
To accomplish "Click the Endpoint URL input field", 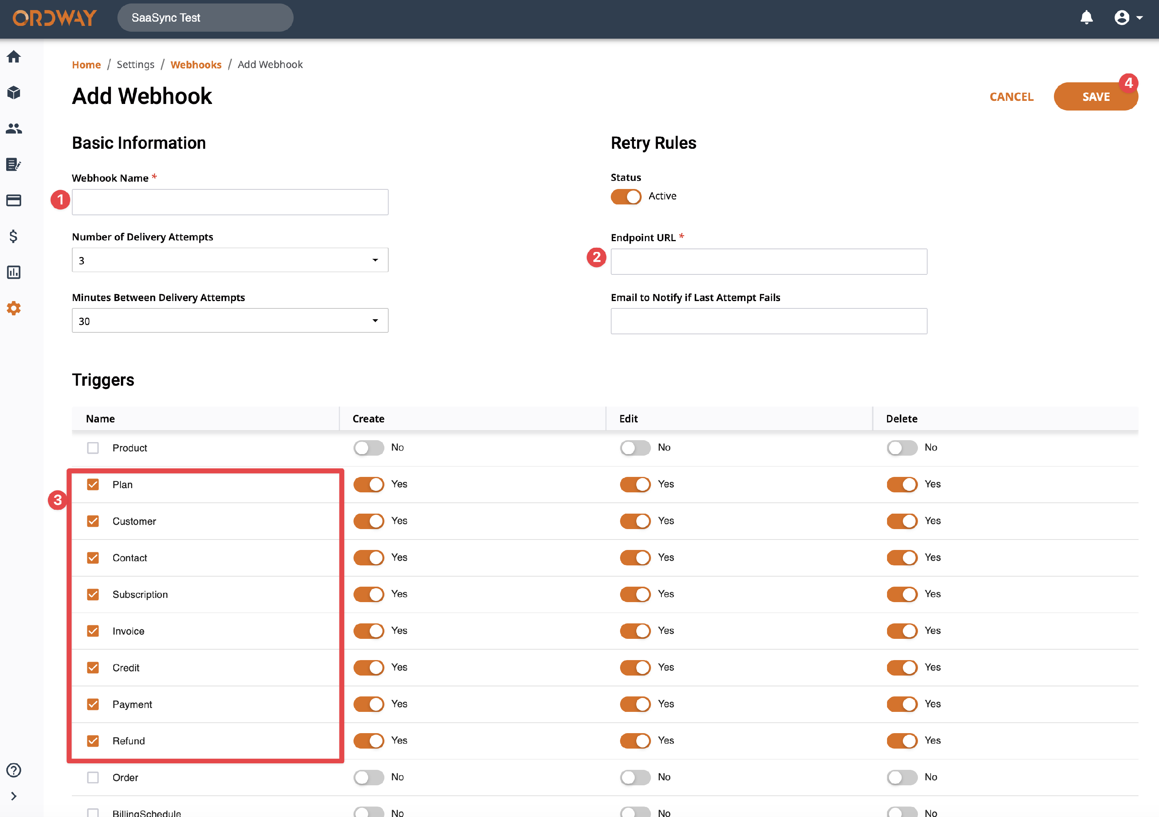I will (768, 262).
